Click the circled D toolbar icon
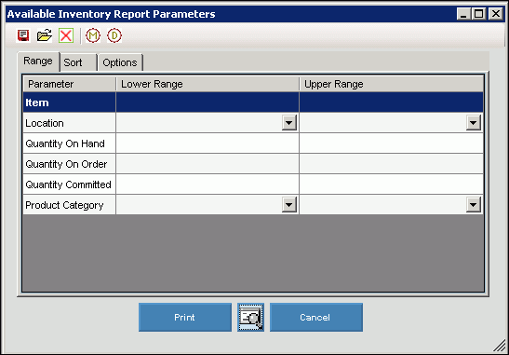 pyautogui.click(x=114, y=35)
